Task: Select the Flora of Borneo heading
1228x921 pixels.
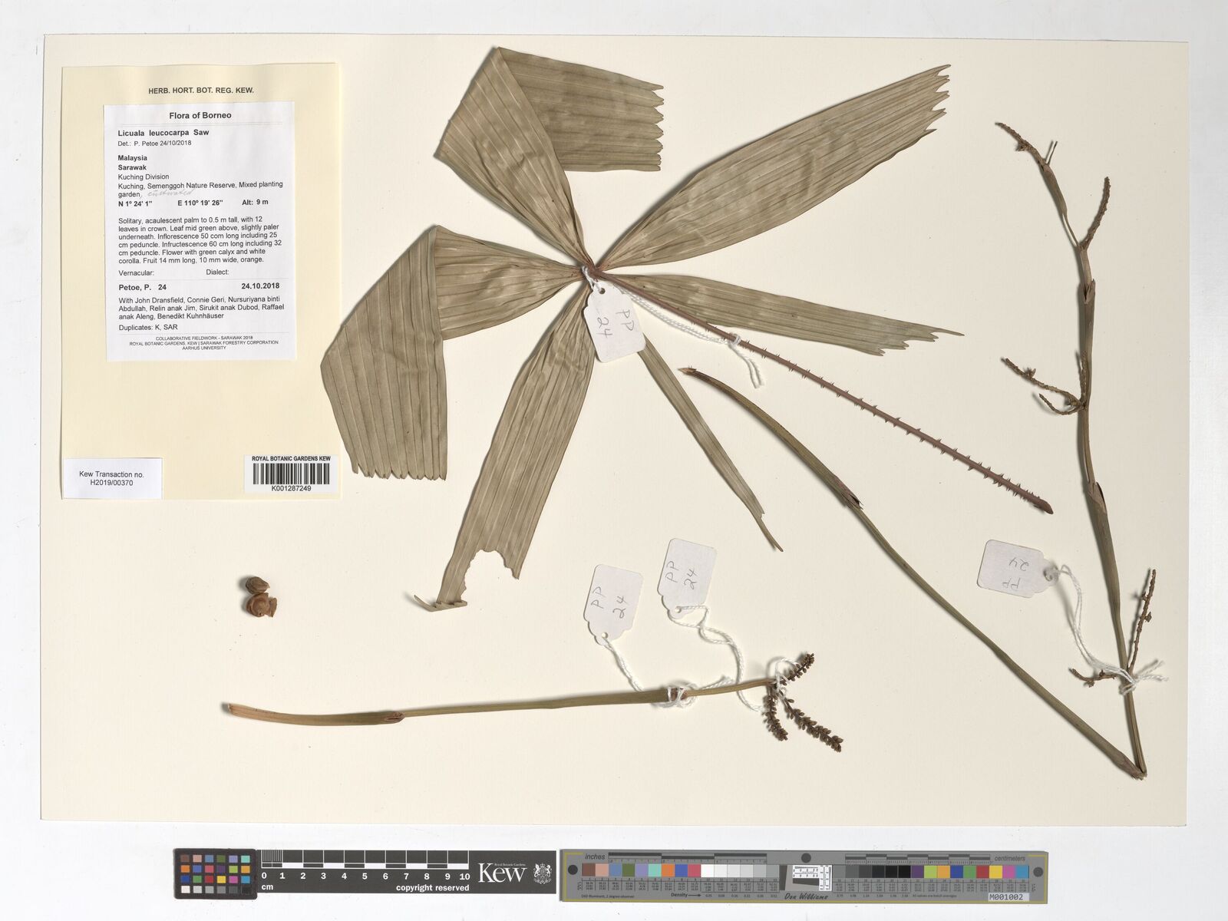Action: pyautogui.click(x=200, y=115)
